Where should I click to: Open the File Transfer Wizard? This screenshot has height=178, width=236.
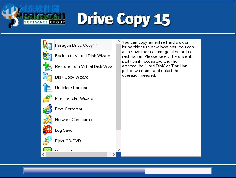[x=74, y=98]
